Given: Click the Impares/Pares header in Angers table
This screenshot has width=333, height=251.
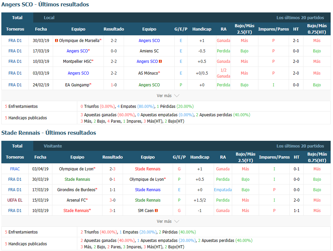Looking at the screenshot, I should point(273,29).
